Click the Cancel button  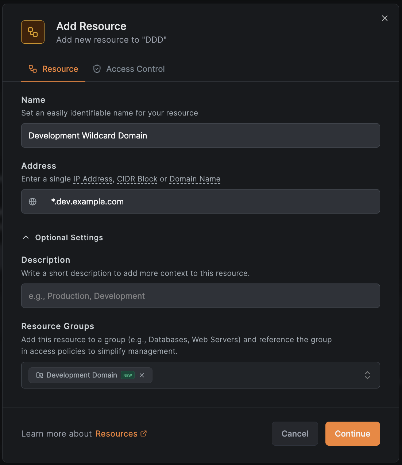tap(295, 434)
